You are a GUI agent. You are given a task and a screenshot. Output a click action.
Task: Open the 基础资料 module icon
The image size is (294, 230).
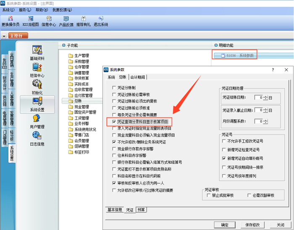(37, 50)
